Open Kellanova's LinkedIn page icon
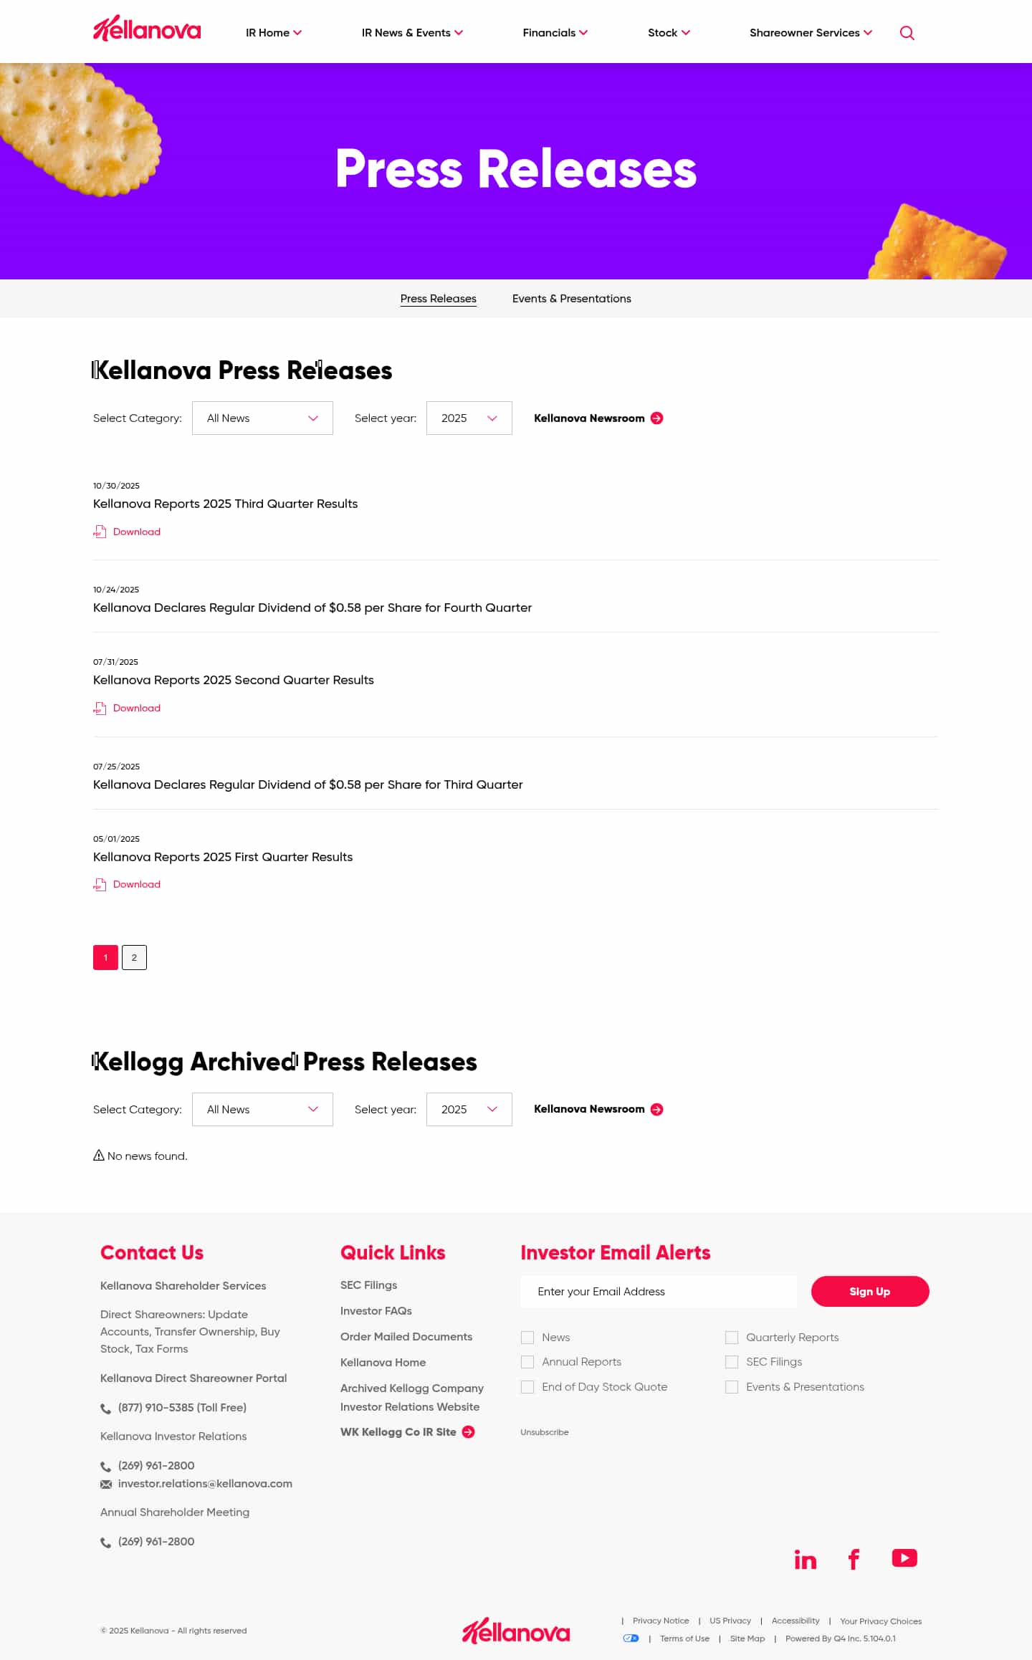The height and width of the screenshot is (1660, 1032). (805, 1560)
